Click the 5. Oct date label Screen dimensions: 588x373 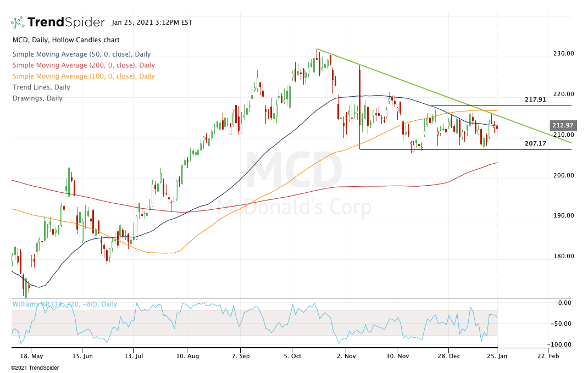[x=292, y=356]
